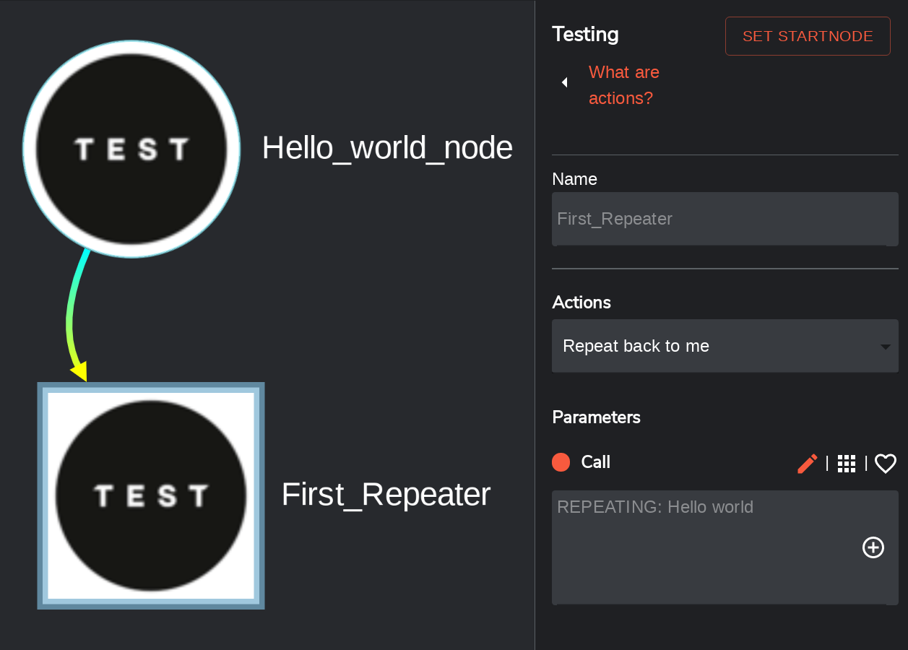908x650 pixels.
Task: Click the SET STARTNODE button
Action: (x=808, y=36)
